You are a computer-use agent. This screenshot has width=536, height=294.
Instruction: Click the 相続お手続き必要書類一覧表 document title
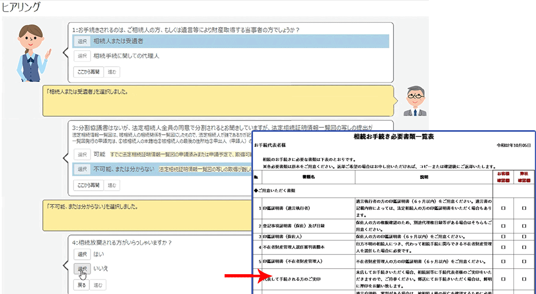pos(394,137)
